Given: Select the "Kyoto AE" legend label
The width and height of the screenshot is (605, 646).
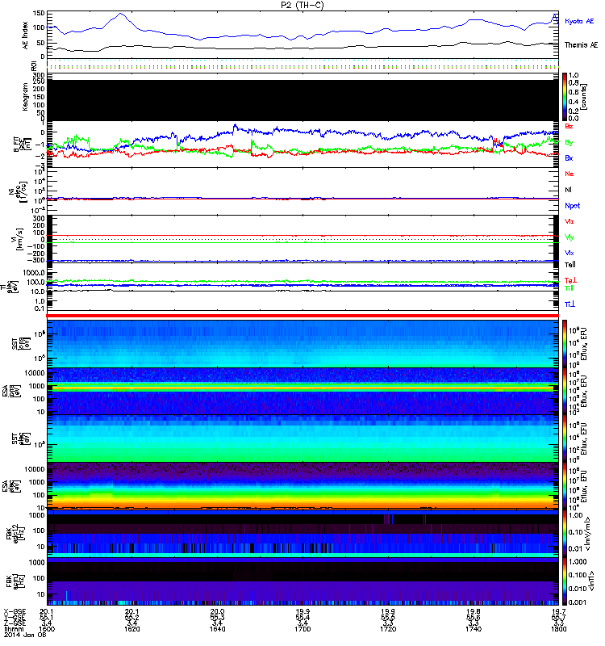Looking at the screenshot, I should [x=579, y=21].
